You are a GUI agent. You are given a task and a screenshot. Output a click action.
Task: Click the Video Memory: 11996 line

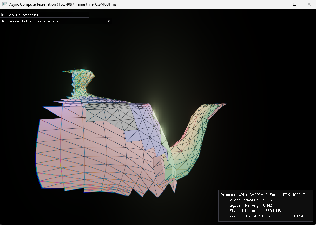(251, 200)
